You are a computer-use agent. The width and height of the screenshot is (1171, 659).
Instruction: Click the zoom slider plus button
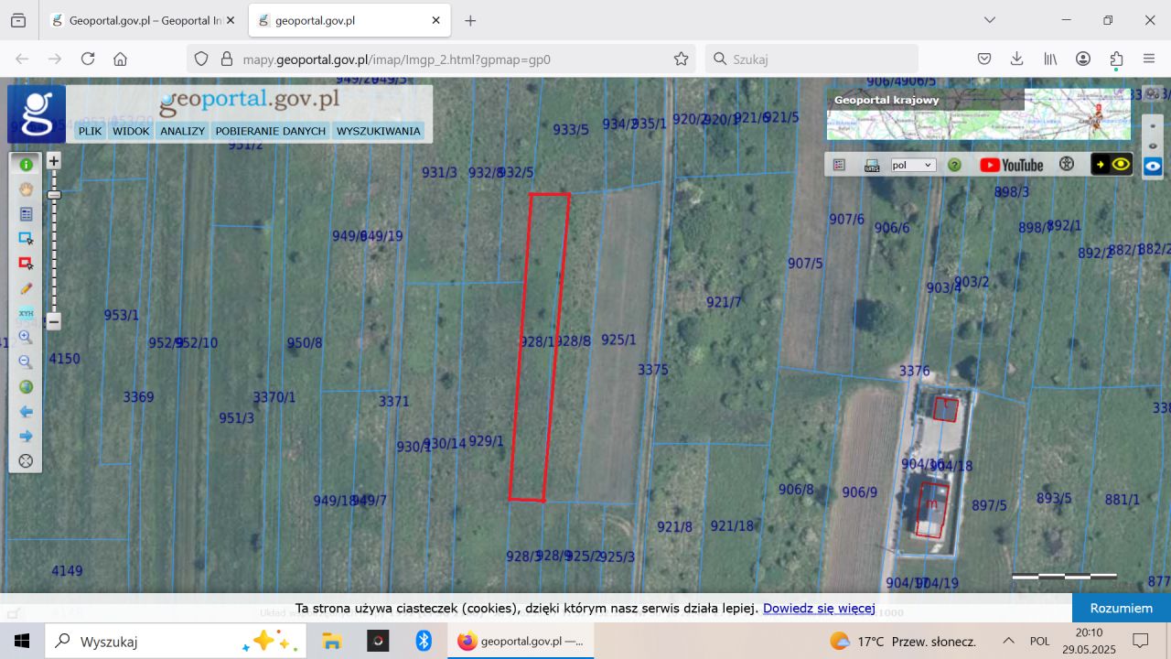[54, 161]
